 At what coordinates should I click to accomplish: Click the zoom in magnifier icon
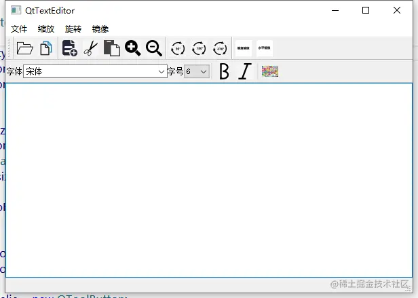coord(133,48)
